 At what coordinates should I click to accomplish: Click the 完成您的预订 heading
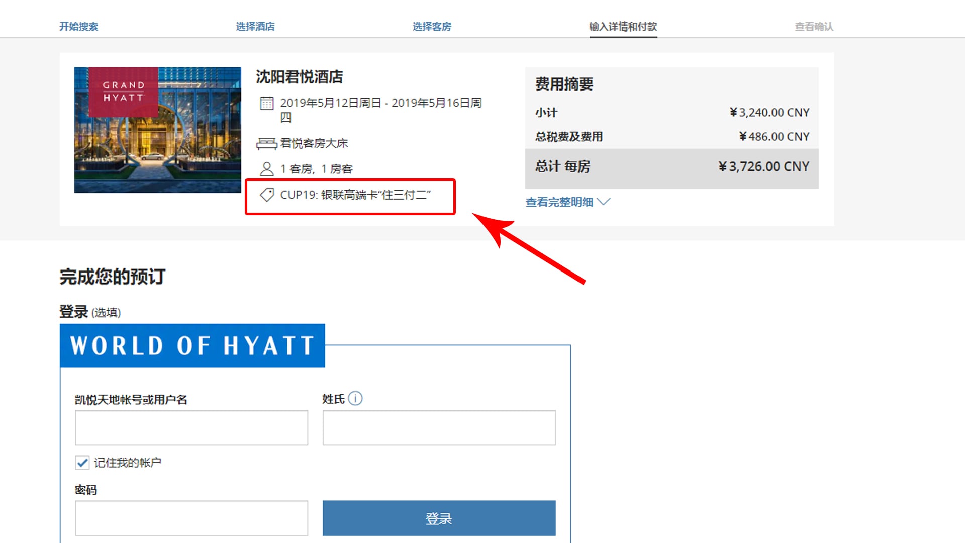pos(113,277)
